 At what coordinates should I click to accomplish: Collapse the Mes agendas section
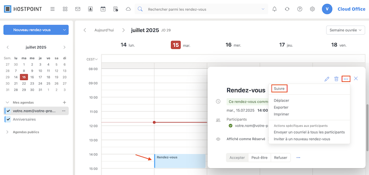click(x=7, y=103)
